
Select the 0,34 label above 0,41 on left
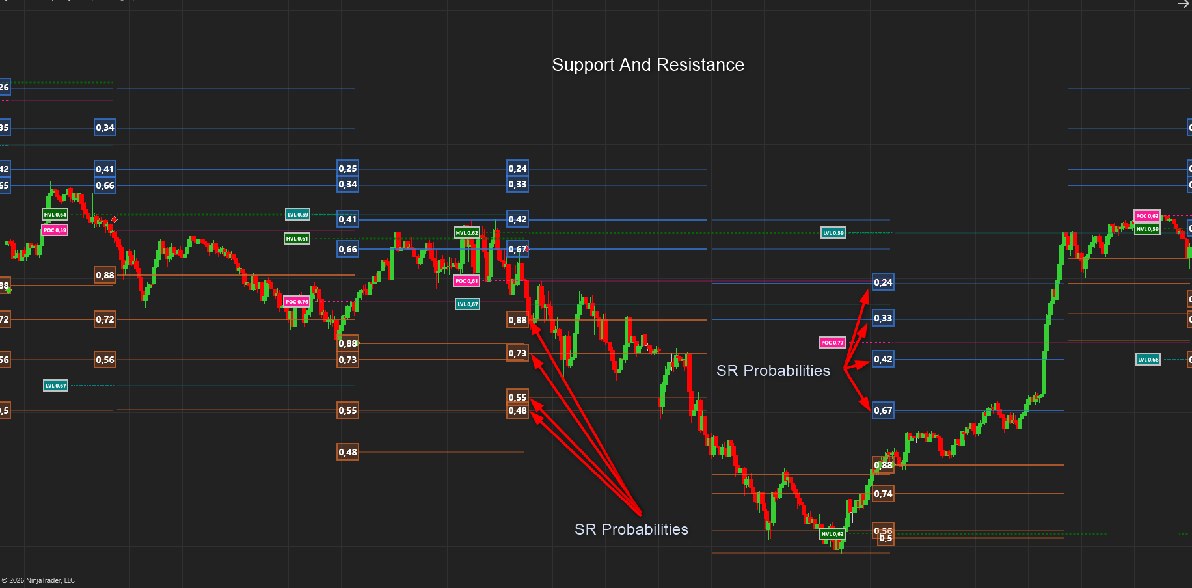pos(105,127)
